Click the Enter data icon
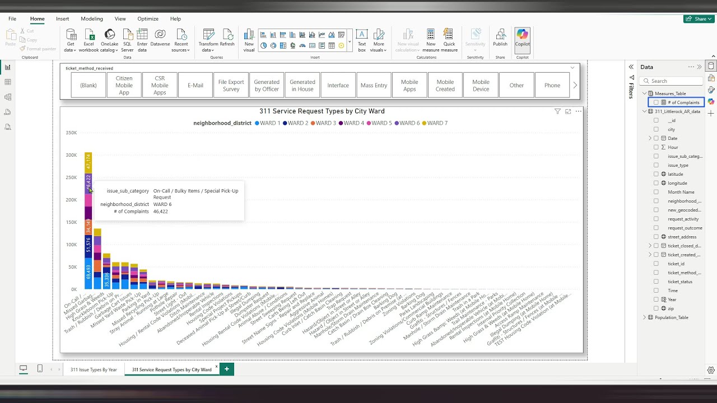 (x=142, y=40)
